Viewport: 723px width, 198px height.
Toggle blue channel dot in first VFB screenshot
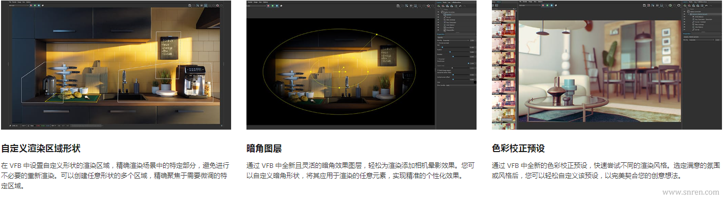39,6
